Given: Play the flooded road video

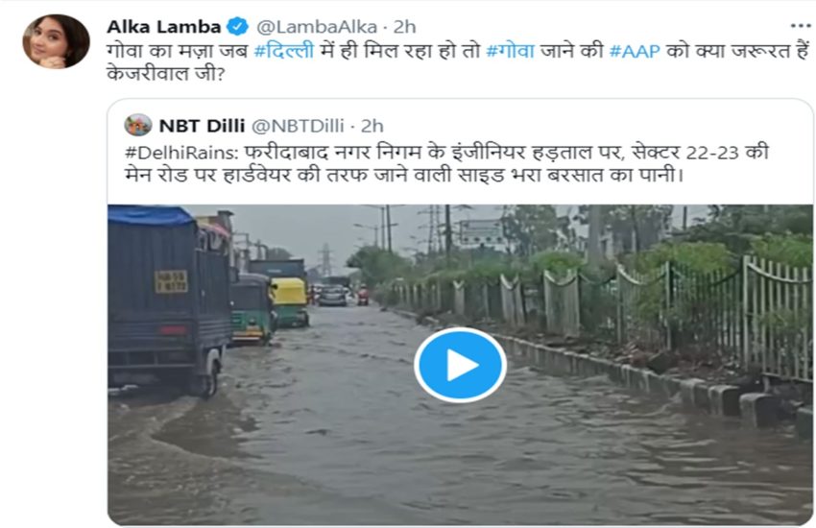Looking at the screenshot, I should pyautogui.click(x=460, y=365).
